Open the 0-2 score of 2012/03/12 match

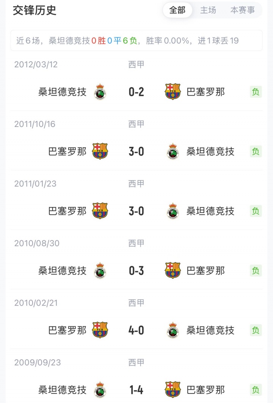coord(136,92)
